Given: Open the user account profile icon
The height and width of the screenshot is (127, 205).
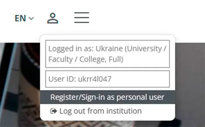Looking at the screenshot, I should (x=53, y=18).
